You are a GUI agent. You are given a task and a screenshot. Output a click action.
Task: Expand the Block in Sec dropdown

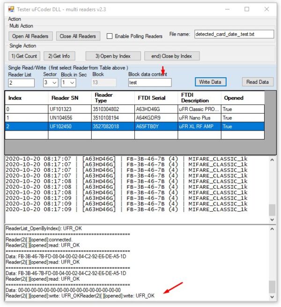(72, 83)
